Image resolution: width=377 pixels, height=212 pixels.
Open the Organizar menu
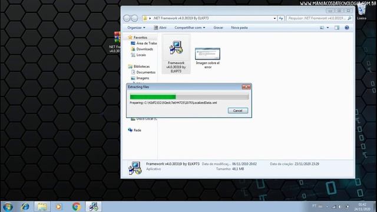(136, 28)
